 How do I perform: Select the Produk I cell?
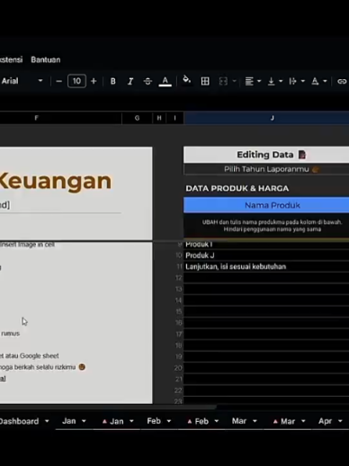click(266, 245)
